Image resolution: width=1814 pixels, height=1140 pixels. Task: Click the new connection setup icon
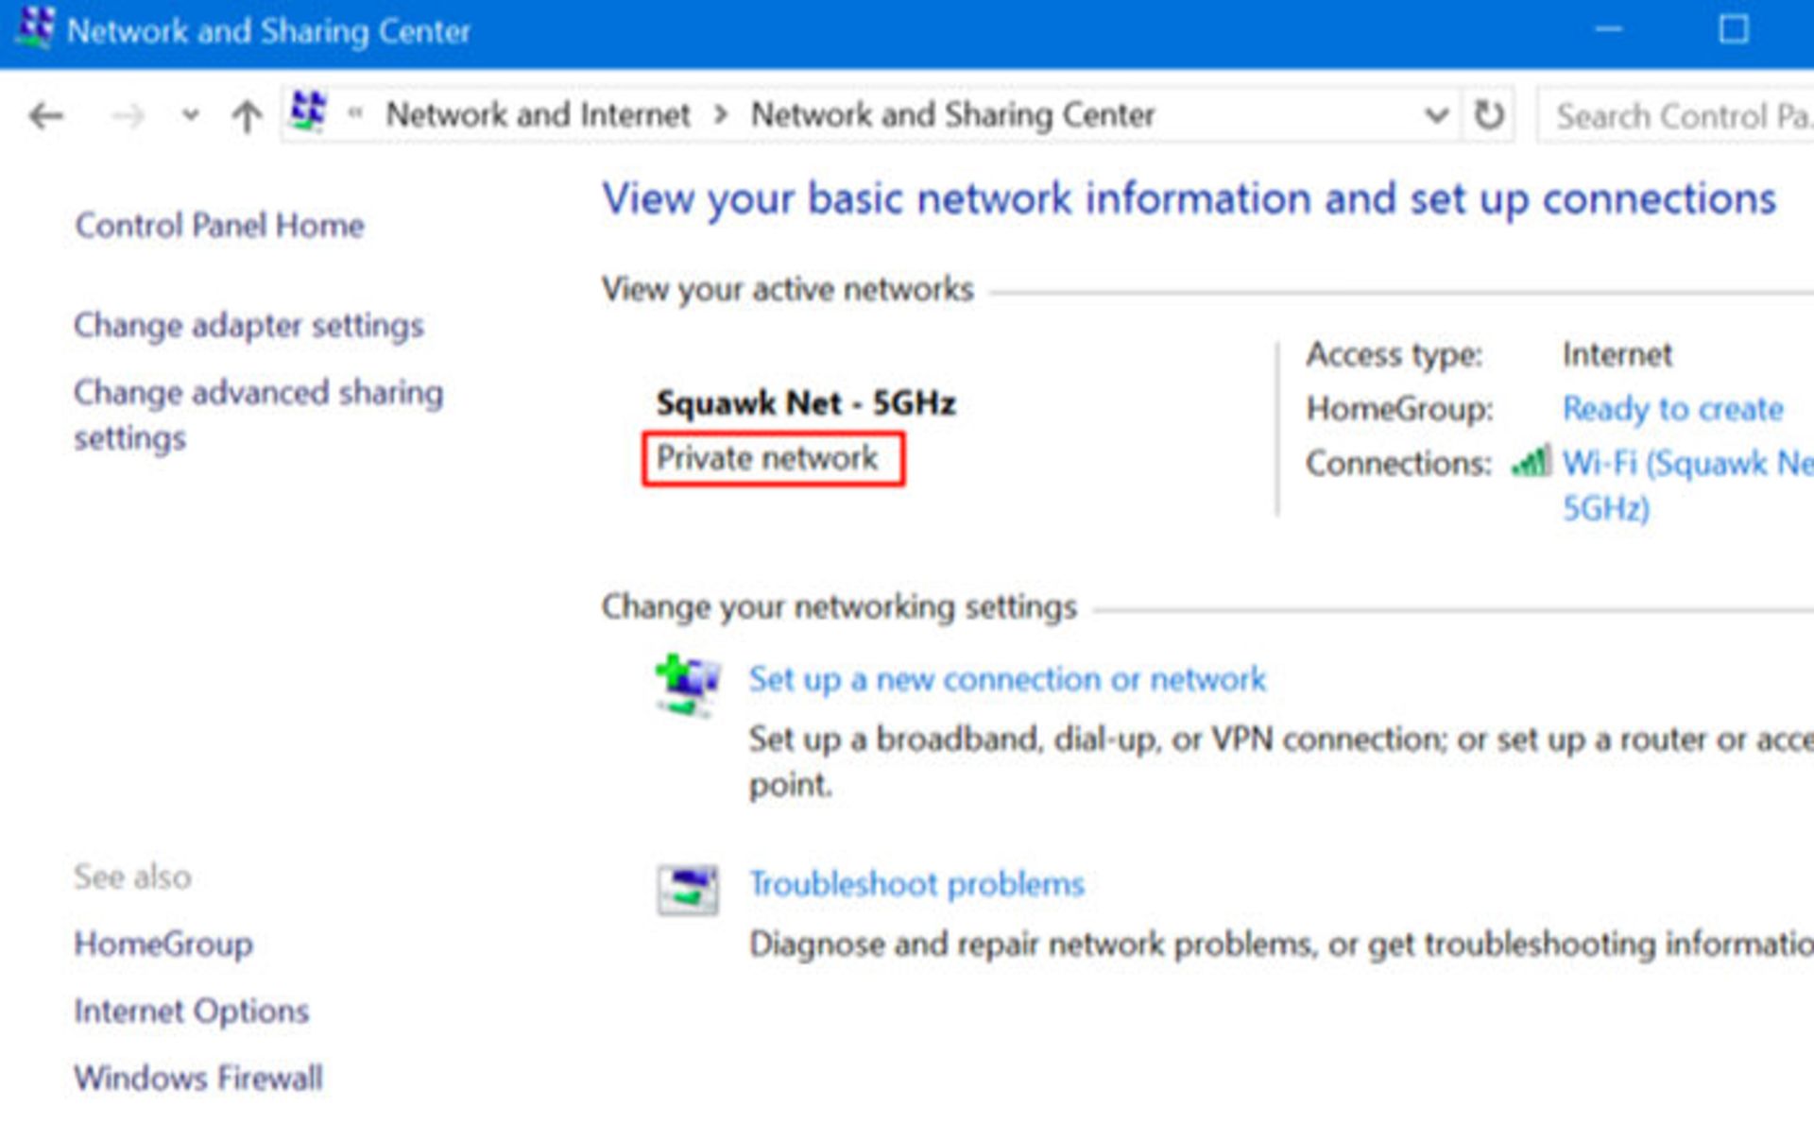[687, 684]
